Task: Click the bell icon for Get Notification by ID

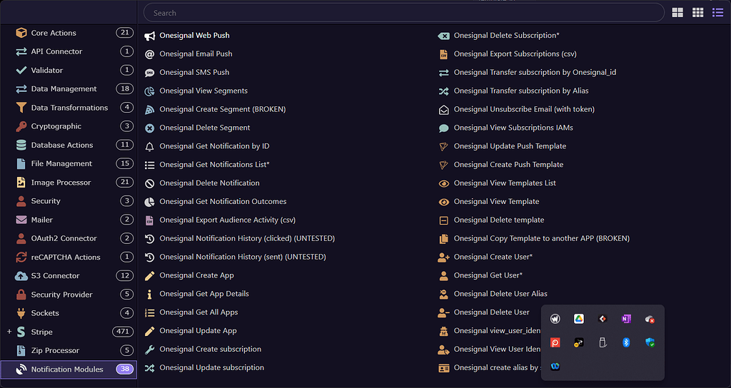Action: (x=150, y=146)
